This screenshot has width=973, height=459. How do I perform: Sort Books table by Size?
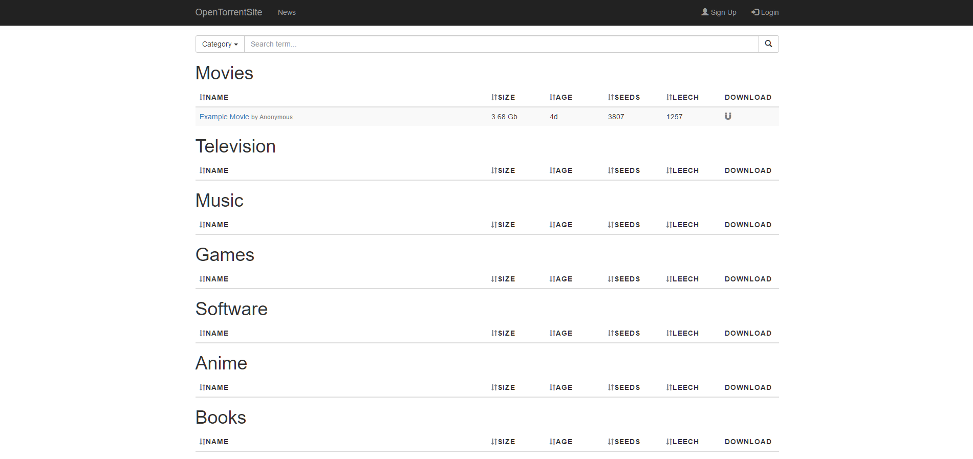click(503, 442)
